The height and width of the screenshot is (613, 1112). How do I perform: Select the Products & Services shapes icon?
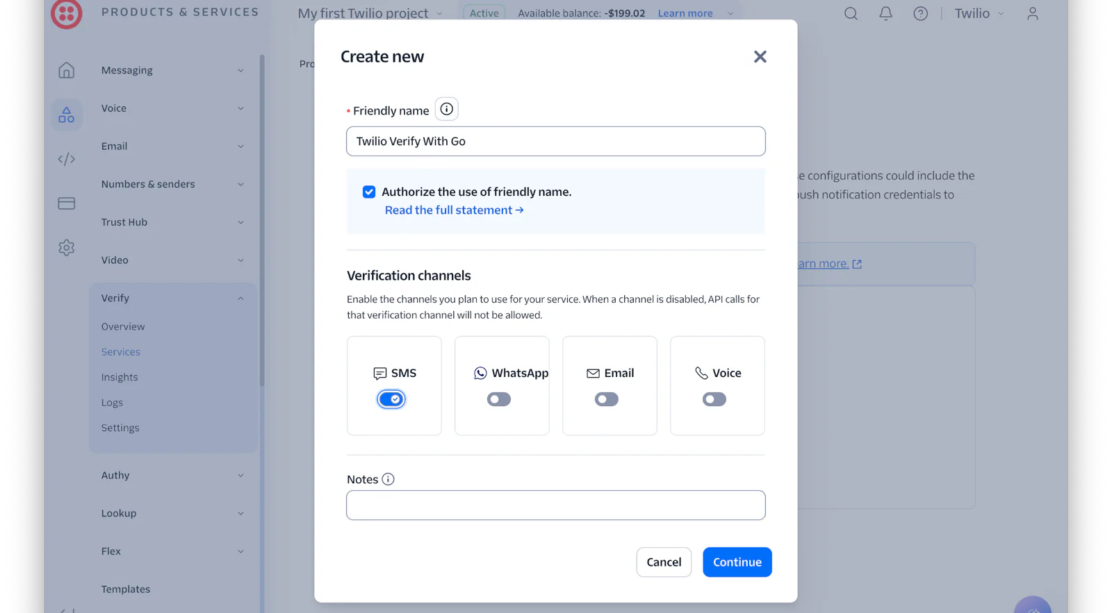pos(66,115)
